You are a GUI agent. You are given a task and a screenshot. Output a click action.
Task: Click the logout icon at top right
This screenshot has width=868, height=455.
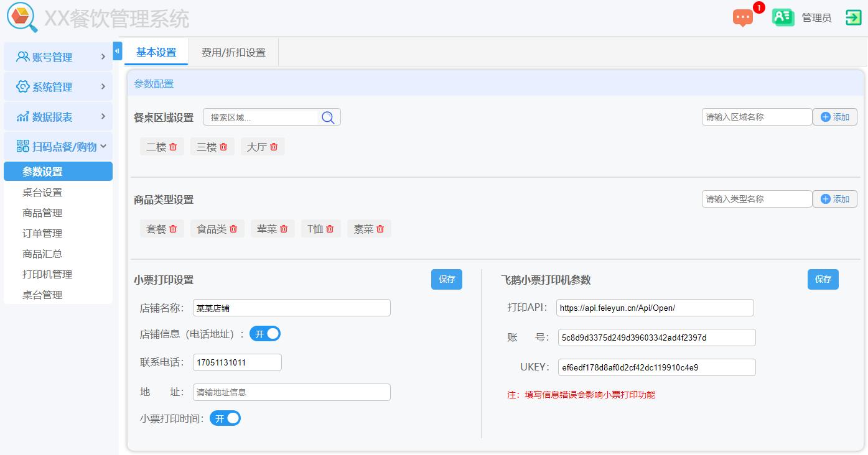pyautogui.click(x=854, y=17)
